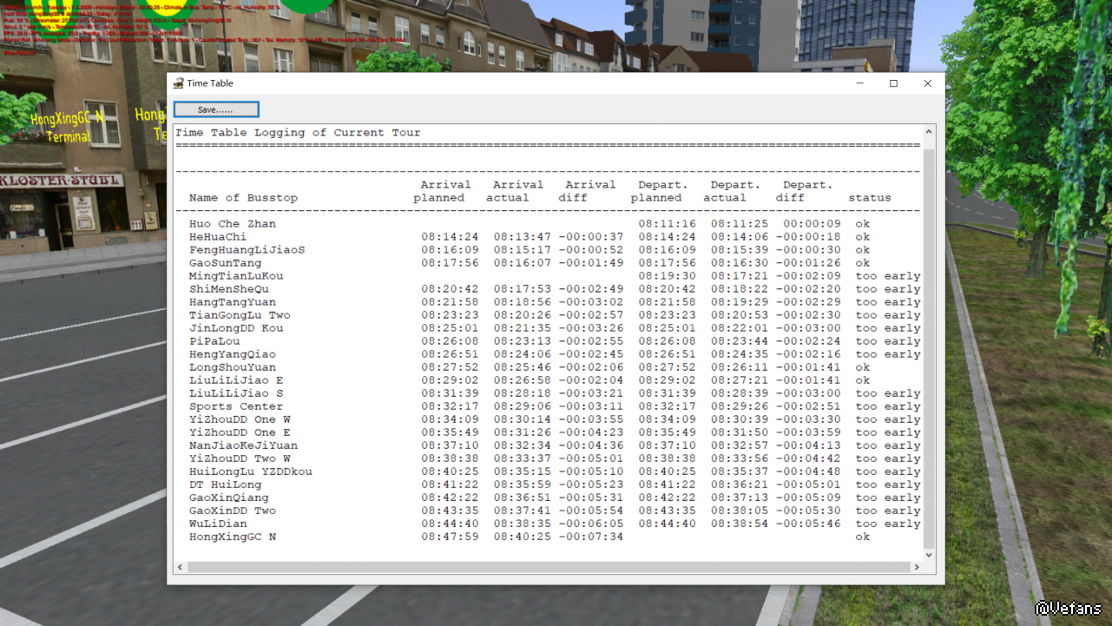Select the 'DT HuiLong' bus stop name
The height and width of the screenshot is (626, 1112).
pyautogui.click(x=226, y=484)
